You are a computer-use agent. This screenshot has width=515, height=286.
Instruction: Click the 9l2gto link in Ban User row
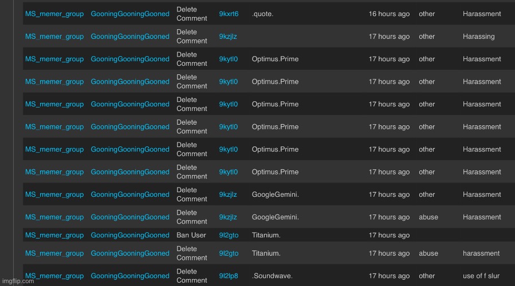(228, 235)
